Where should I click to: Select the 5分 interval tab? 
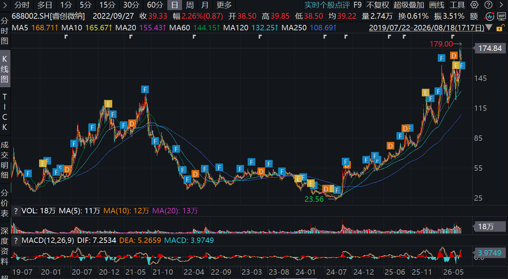click(86, 5)
